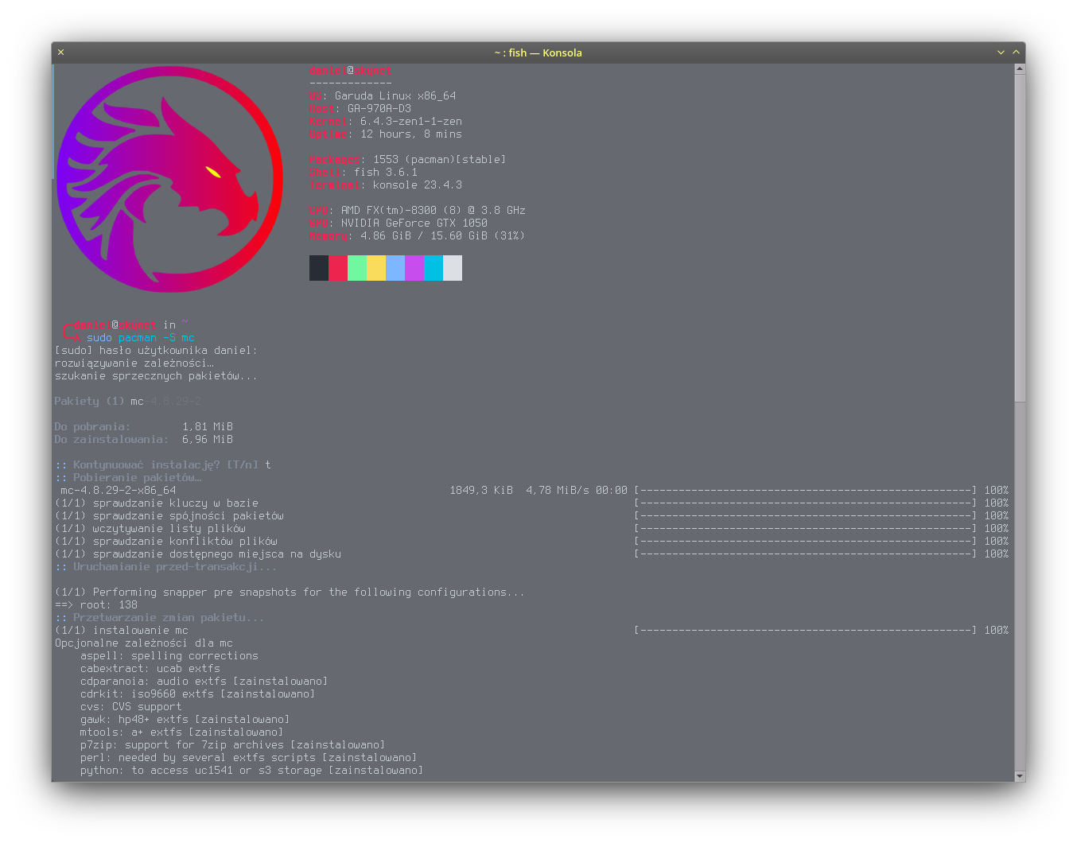Click the terminal vertical scrollbar thumb
This screenshot has height=843, width=1077.
(1020, 239)
